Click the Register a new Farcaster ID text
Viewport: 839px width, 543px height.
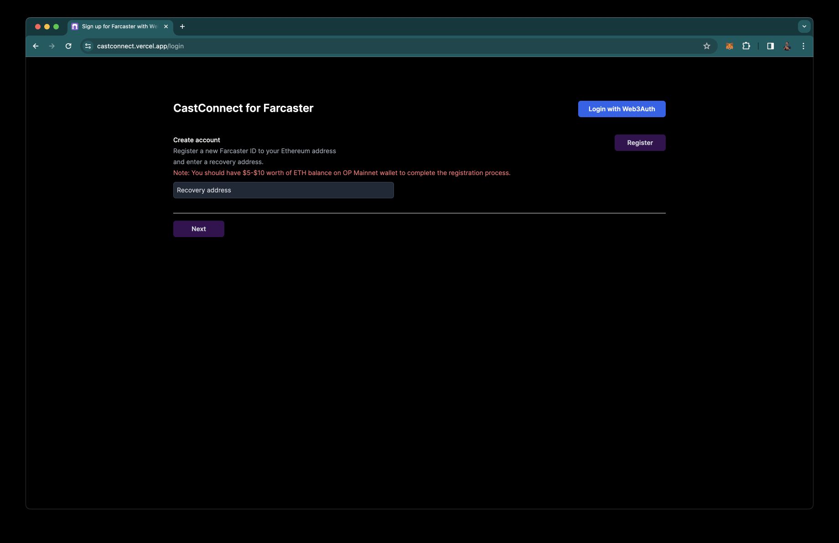coord(254,151)
